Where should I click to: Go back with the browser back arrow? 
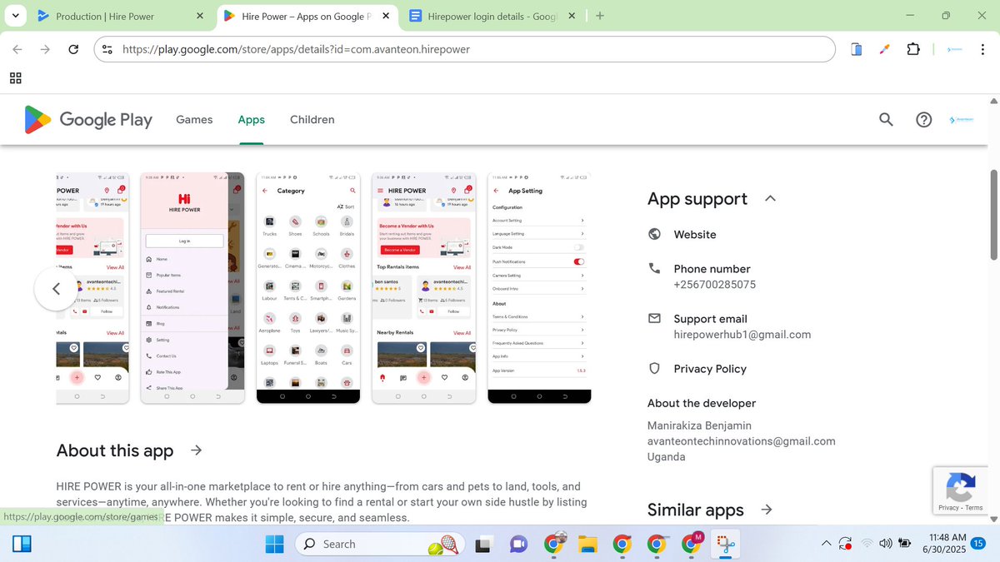pyautogui.click(x=17, y=49)
